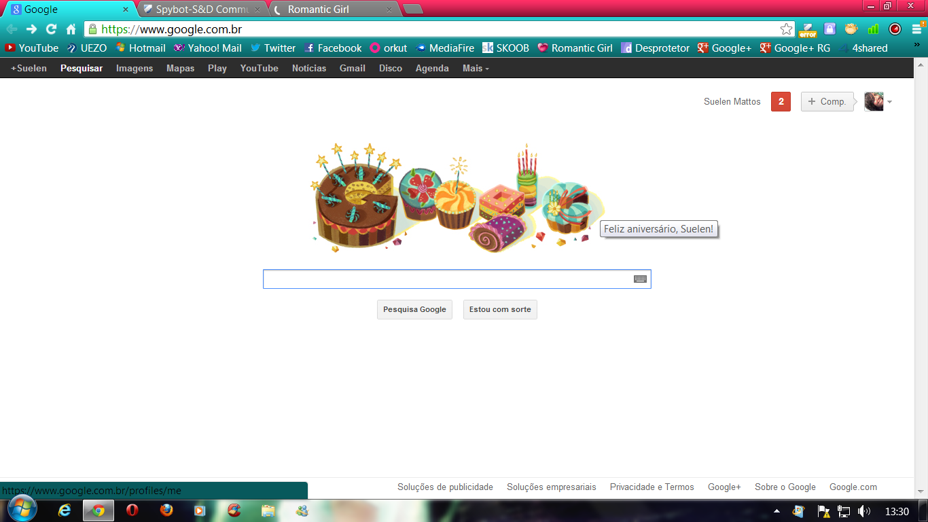928x522 pixels.
Task: Open the Spybot shield extension showing error
Action: click(x=808, y=29)
